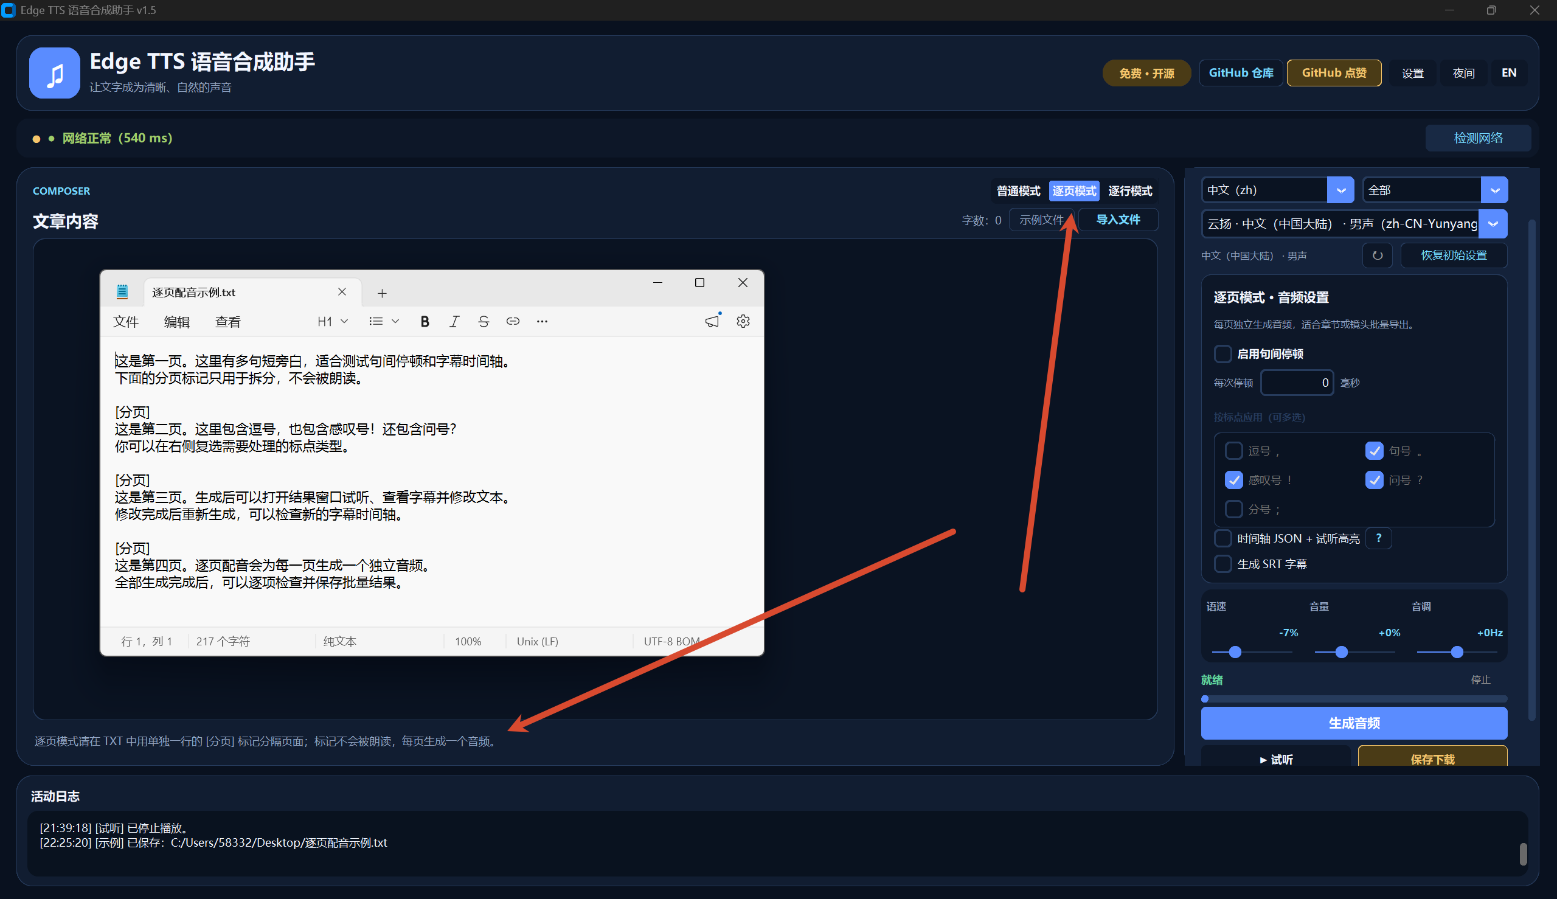Click the 语速 speed slider handle
This screenshot has height=899, width=1557.
[1235, 652]
